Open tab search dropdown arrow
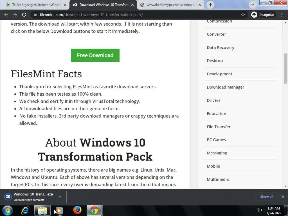 [x=253, y=5]
